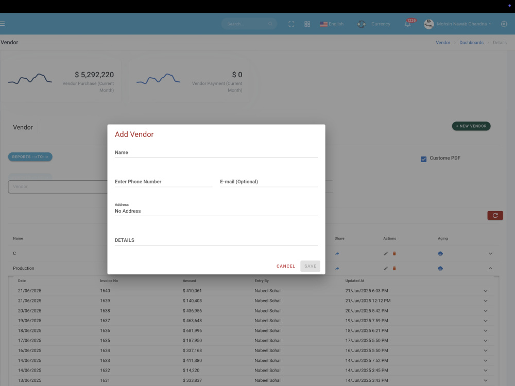Image resolution: width=515 pixels, height=386 pixels.
Task: Open notifications bell with 1226 badge
Action: [x=407, y=24]
